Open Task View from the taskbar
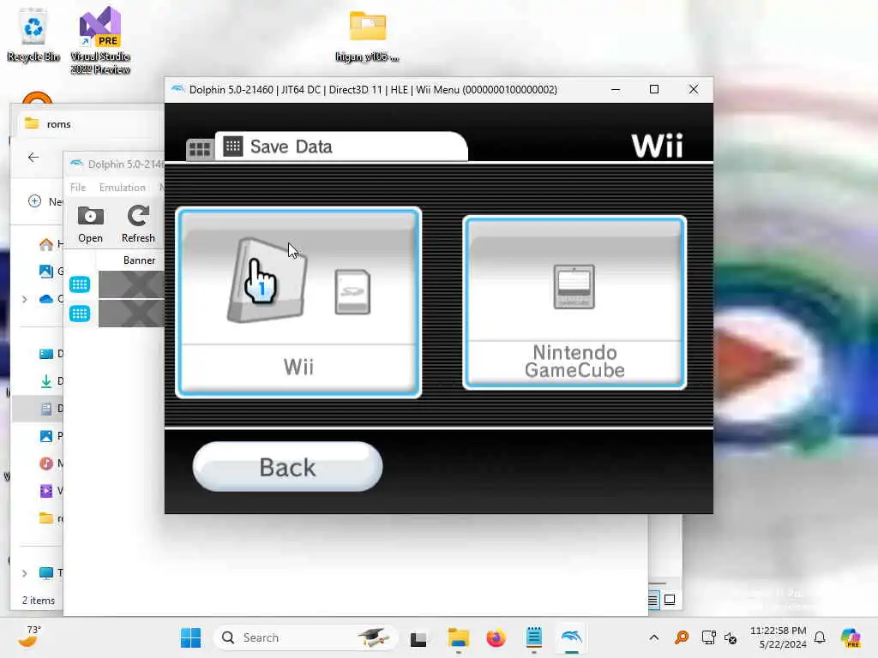This screenshot has height=658, width=878. point(418,638)
